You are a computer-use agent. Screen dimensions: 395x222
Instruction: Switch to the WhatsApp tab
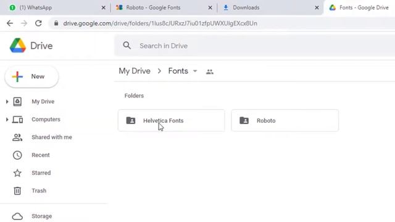(55, 7)
